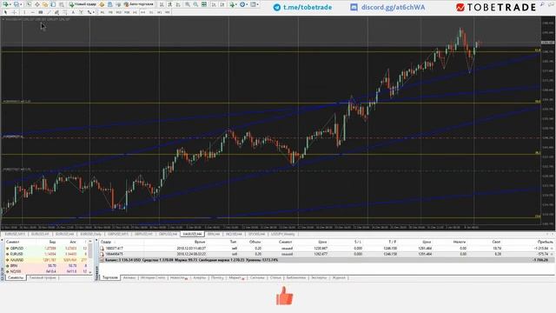Toggle chart Auto Scroll icon
This screenshot has width=556, height=313.
point(214,4)
